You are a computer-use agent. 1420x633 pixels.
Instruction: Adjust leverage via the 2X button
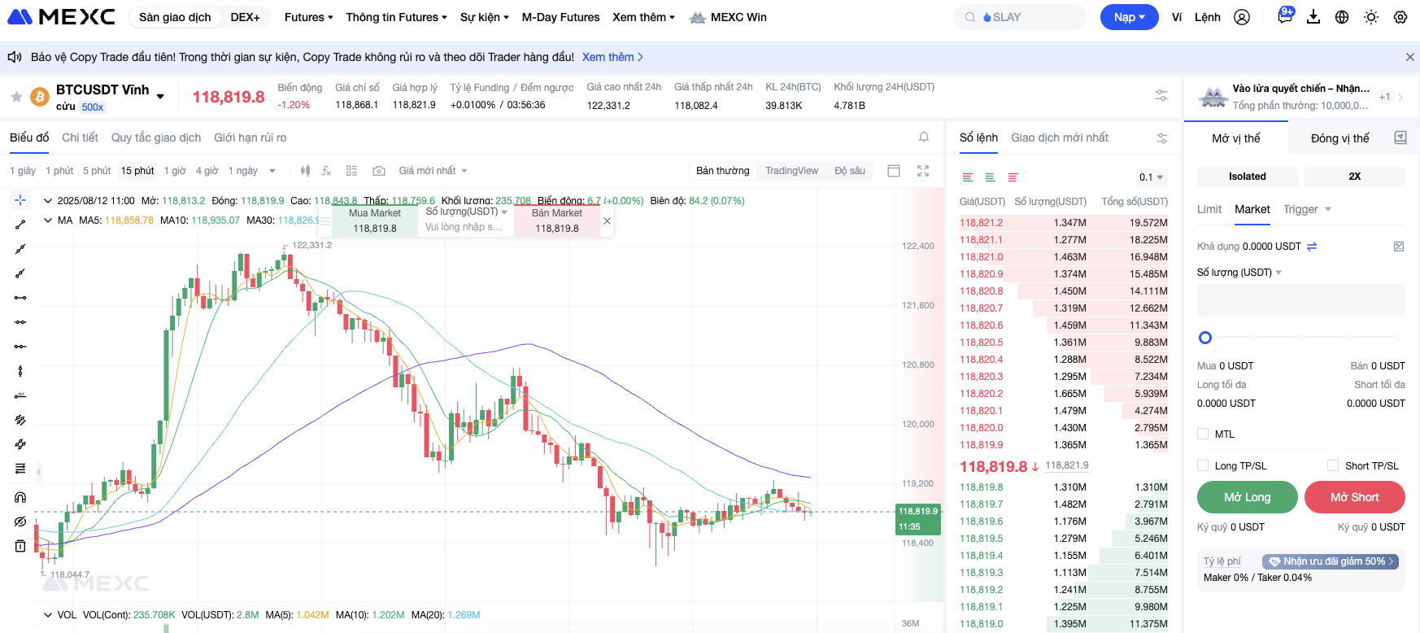[x=1354, y=177]
